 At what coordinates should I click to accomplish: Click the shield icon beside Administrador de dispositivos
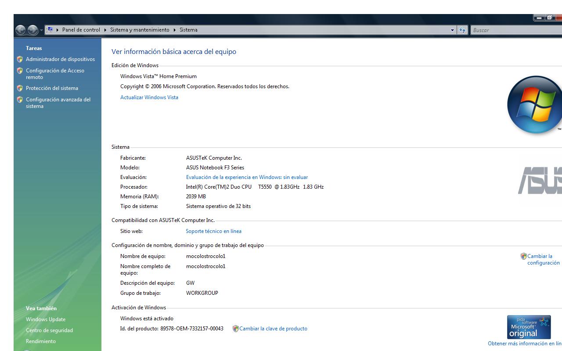coord(20,59)
